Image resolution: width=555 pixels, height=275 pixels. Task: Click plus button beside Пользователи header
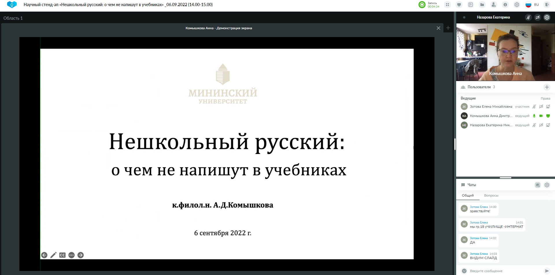(x=547, y=87)
